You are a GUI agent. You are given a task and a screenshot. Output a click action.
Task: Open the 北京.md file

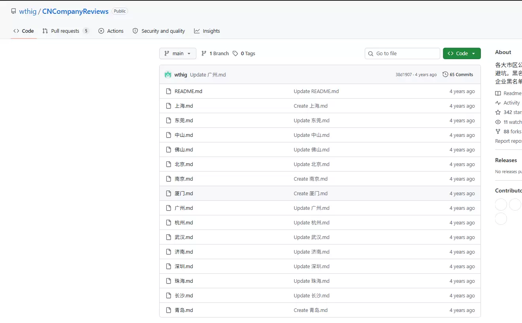pyautogui.click(x=184, y=164)
